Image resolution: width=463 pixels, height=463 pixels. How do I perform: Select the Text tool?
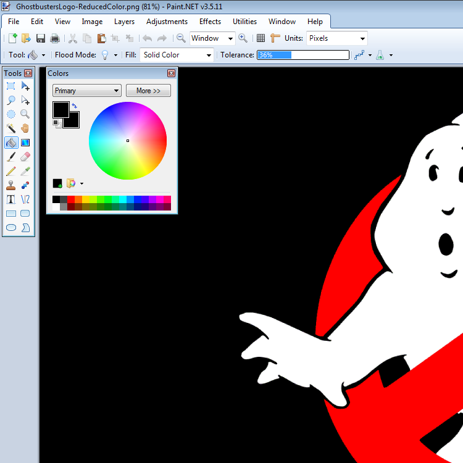pos(11,199)
